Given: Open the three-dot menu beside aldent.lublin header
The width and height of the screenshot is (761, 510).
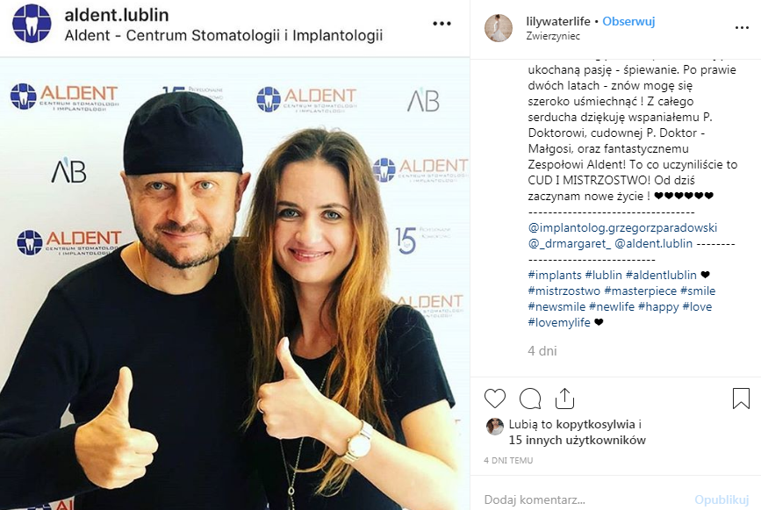Looking at the screenshot, I should (x=442, y=24).
